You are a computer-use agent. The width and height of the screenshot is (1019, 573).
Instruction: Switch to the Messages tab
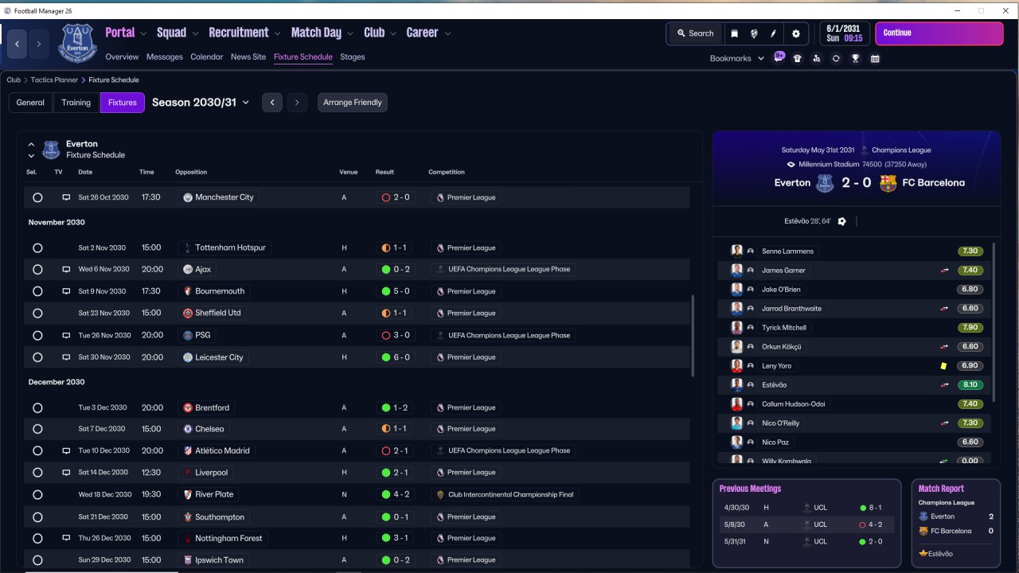[165, 57]
